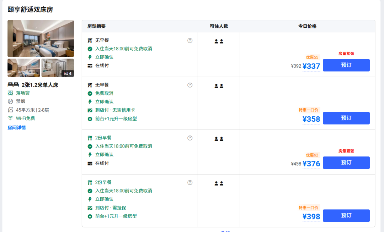Click the 优惠55 discount tag
Screen dimensions: 384x232
tap(312, 57)
